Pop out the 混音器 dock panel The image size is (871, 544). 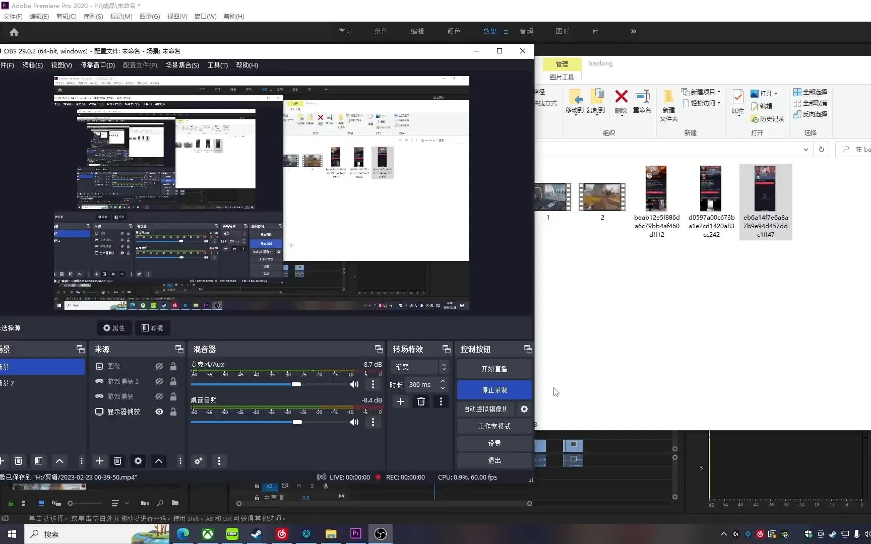(379, 349)
